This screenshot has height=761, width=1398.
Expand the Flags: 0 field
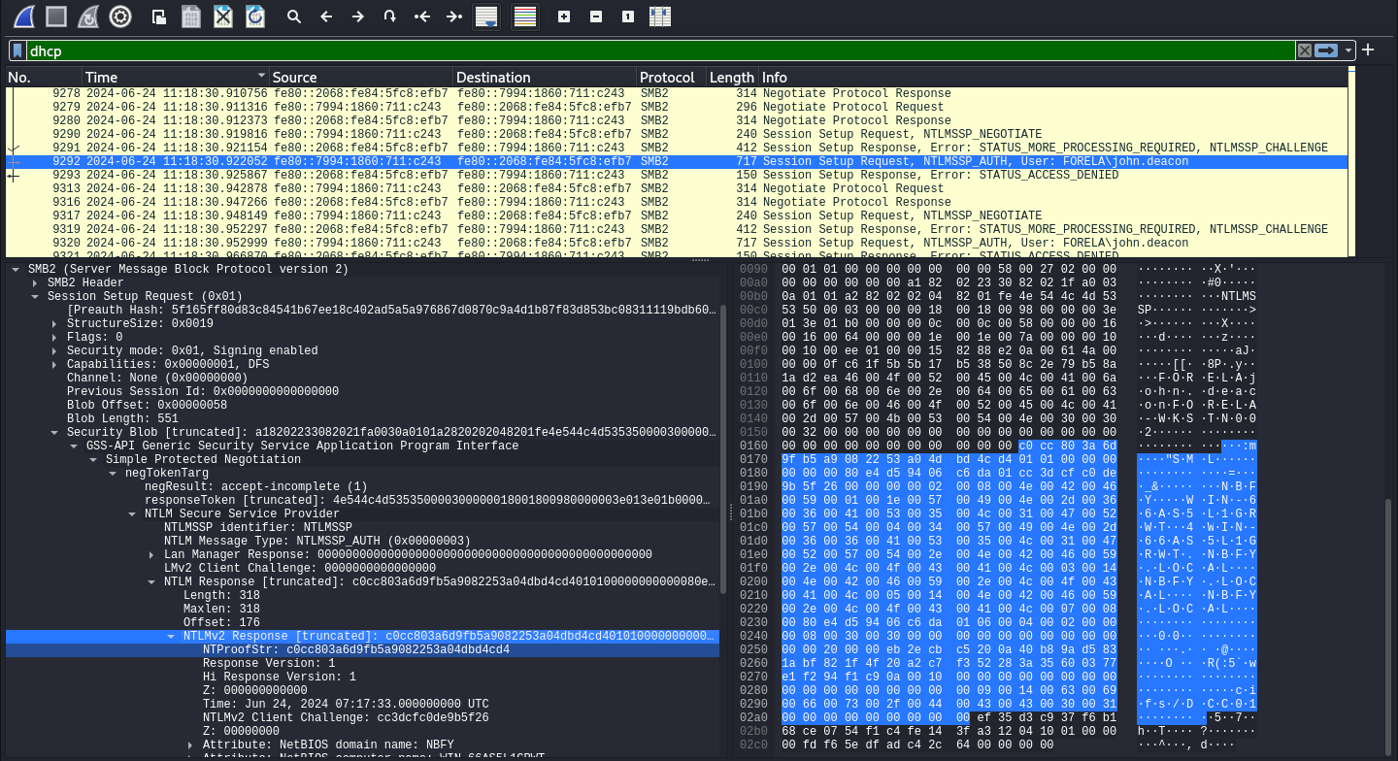pyautogui.click(x=55, y=337)
